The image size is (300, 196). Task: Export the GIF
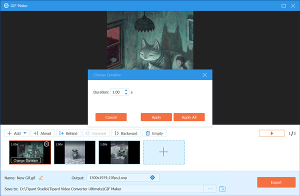pyautogui.click(x=276, y=182)
